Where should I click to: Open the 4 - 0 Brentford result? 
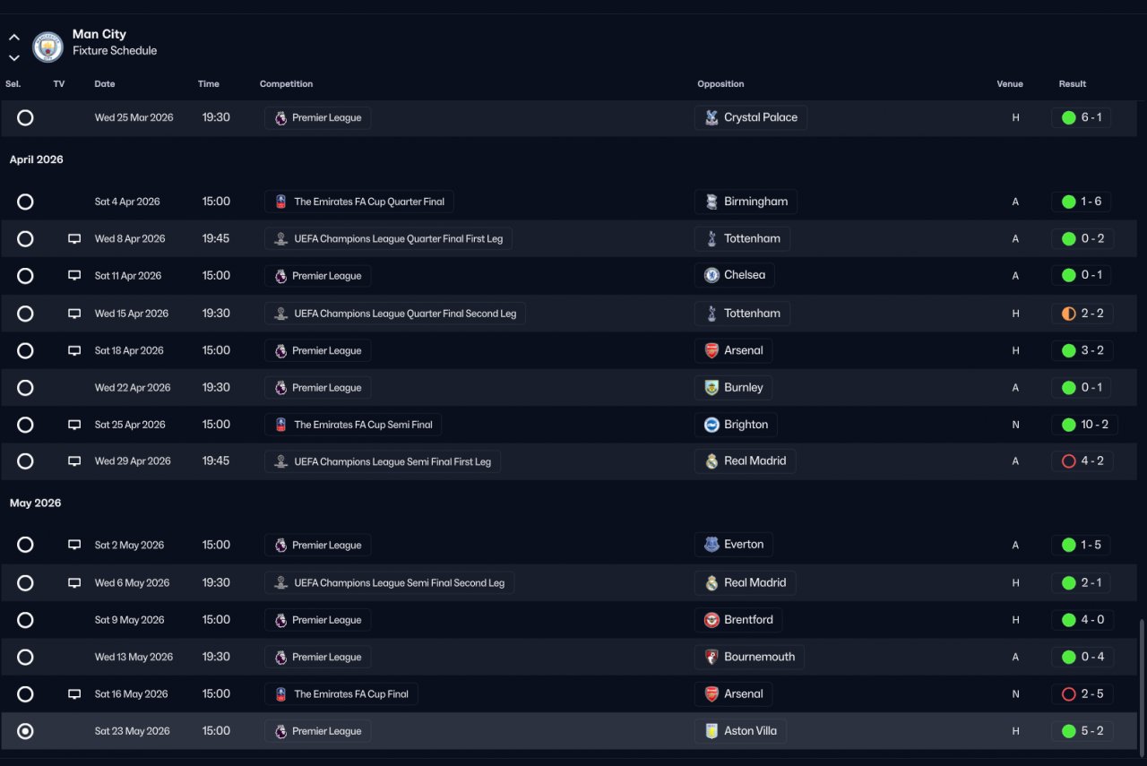pos(1082,620)
